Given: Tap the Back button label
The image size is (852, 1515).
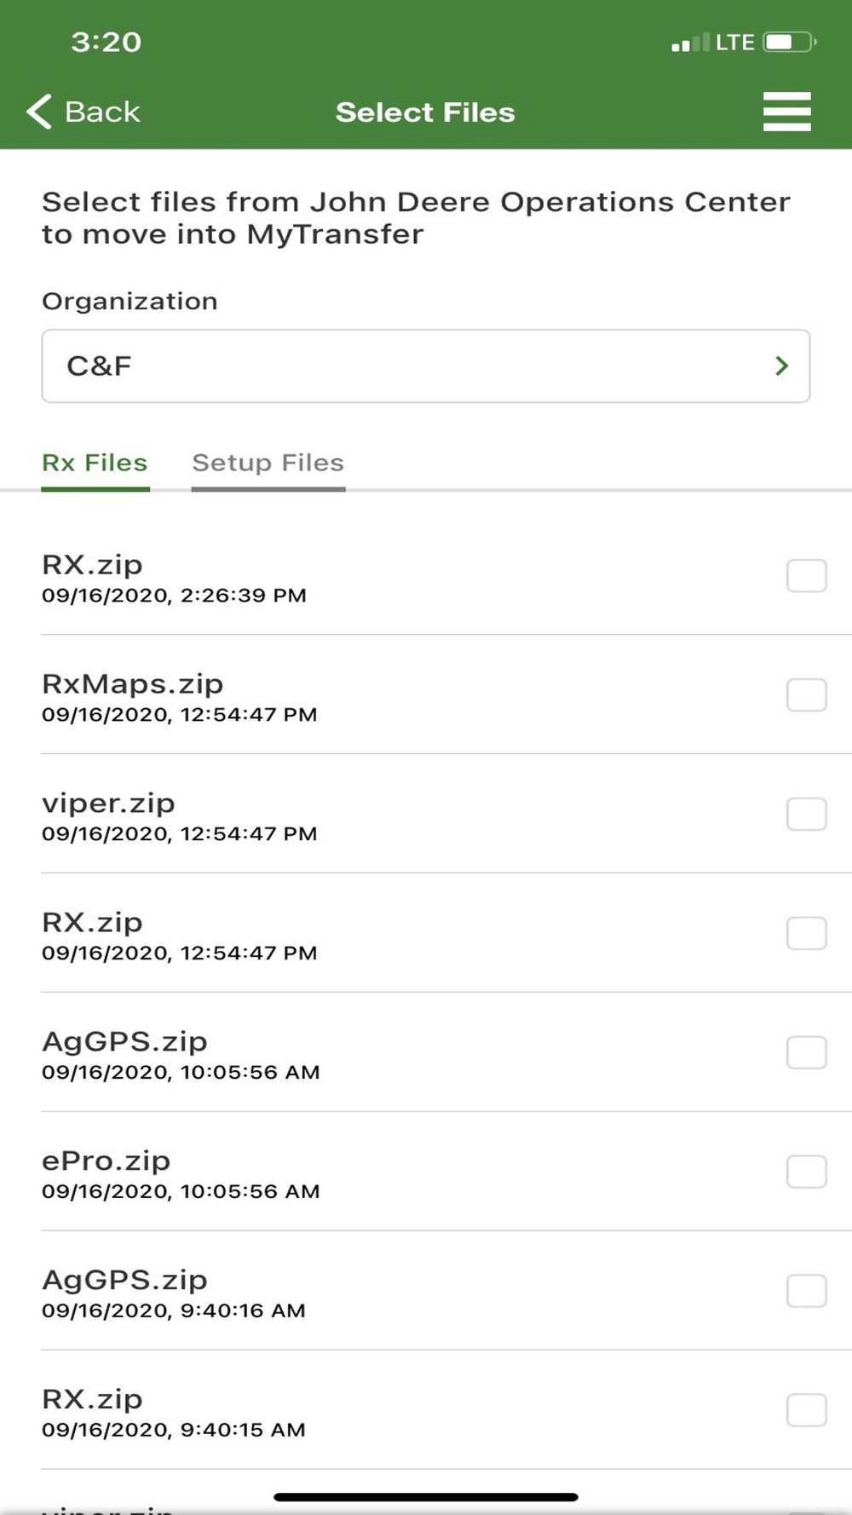Looking at the screenshot, I should click(x=102, y=112).
